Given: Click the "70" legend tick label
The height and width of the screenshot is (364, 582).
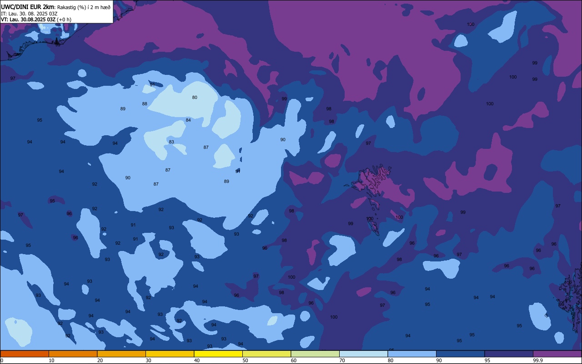Looking at the screenshot, I should click(342, 360).
